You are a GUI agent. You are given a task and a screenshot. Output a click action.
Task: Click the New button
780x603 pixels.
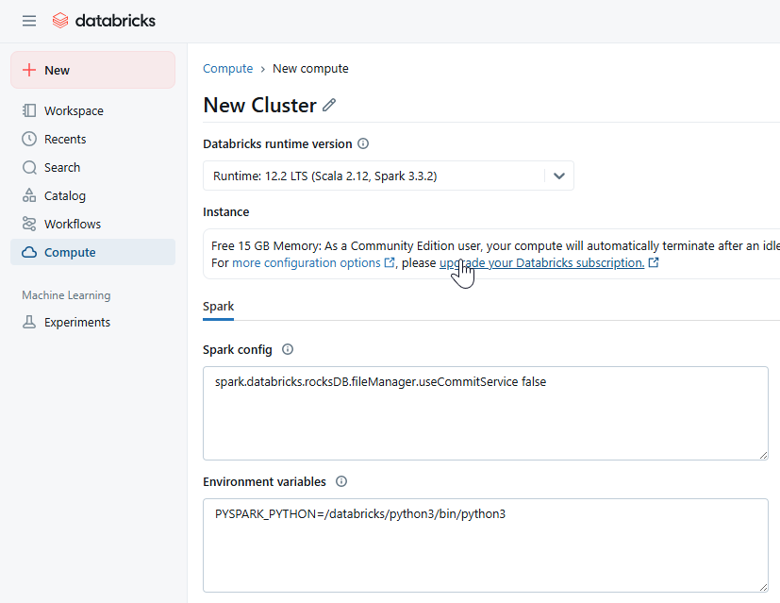(93, 70)
